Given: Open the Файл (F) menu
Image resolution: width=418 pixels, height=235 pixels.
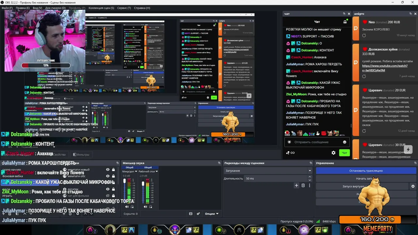Looking at the screenshot, I should click(x=7, y=8).
